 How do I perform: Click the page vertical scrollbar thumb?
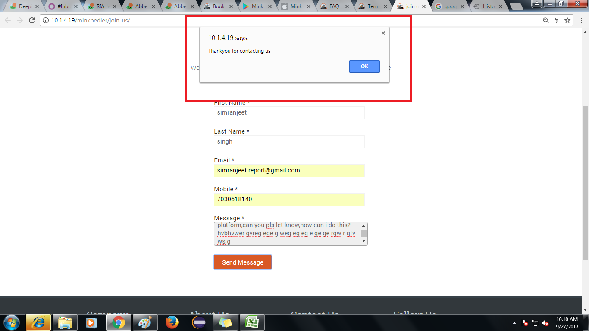[x=585, y=182]
